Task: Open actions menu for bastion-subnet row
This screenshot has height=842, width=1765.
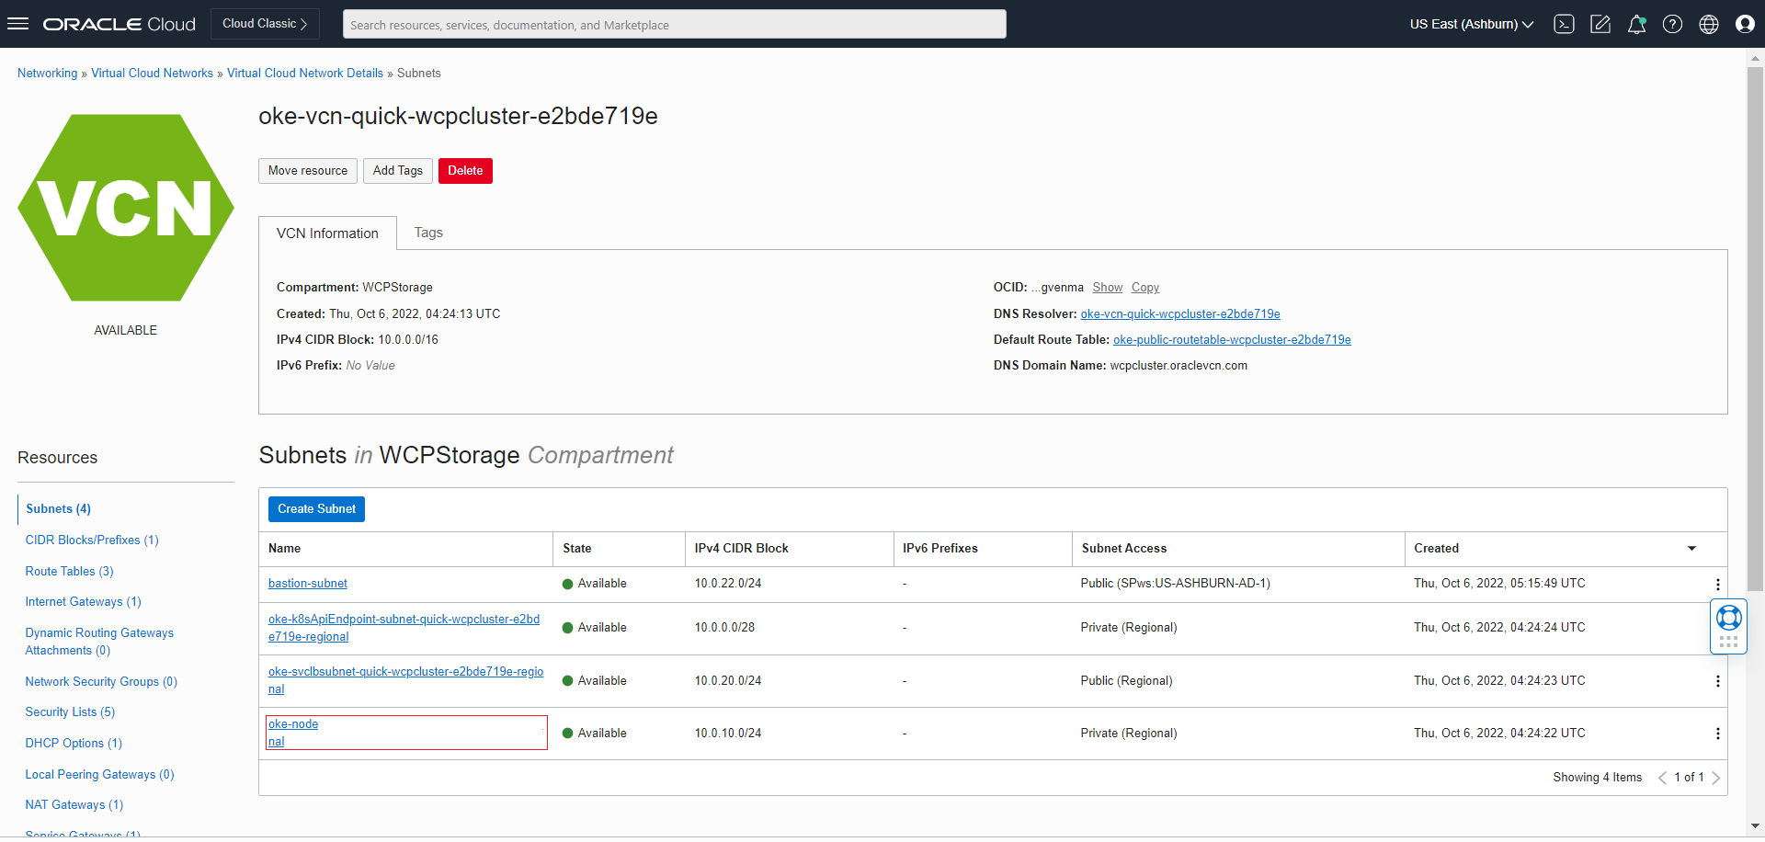Action: pyautogui.click(x=1717, y=585)
